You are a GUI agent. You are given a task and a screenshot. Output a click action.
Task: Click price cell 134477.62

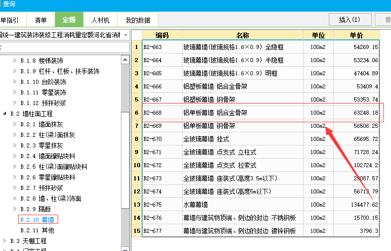356,205
